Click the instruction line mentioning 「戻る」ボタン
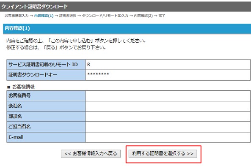 (56, 47)
